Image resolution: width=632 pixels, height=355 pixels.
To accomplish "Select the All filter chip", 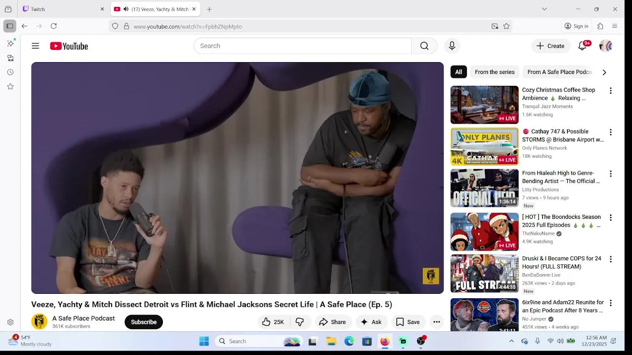I will click(x=458, y=72).
